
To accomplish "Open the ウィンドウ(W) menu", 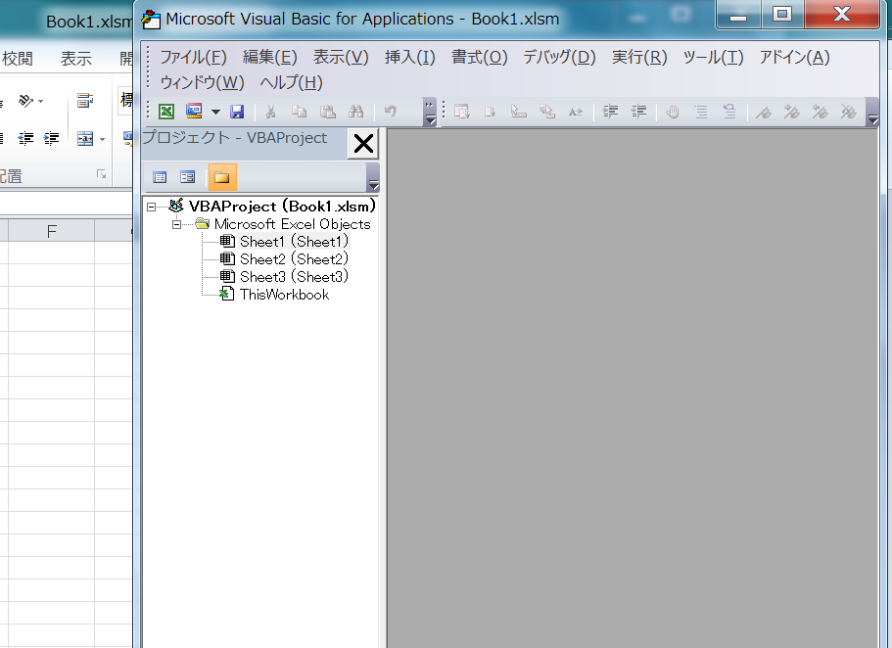I will (202, 83).
